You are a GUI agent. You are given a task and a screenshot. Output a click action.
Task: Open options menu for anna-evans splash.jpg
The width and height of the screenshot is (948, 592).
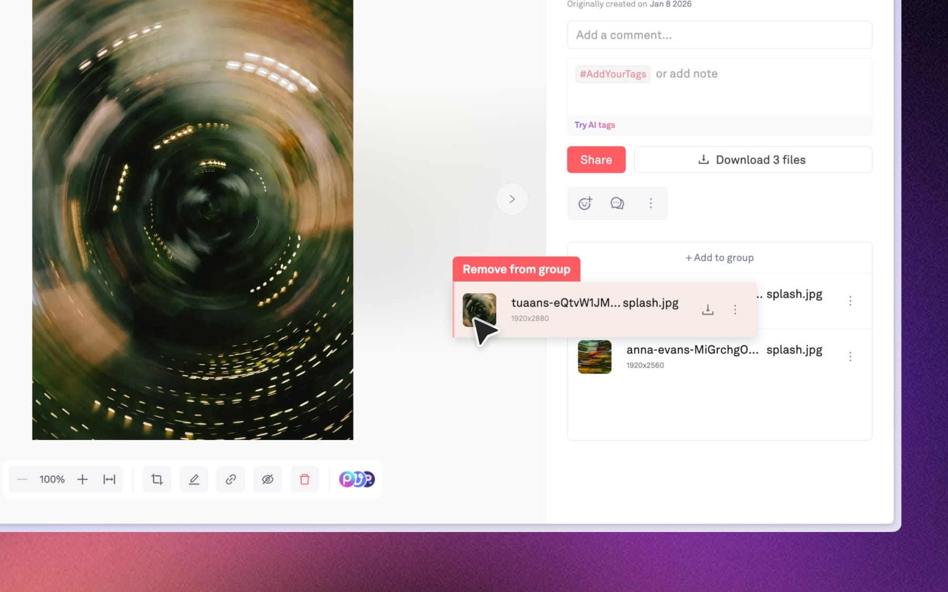pos(850,357)
